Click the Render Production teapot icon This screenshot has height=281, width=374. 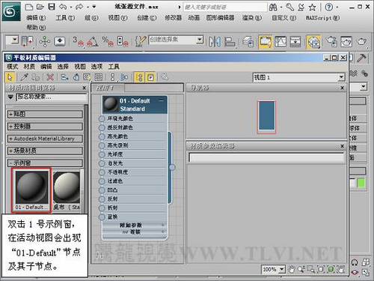[361, 41]
